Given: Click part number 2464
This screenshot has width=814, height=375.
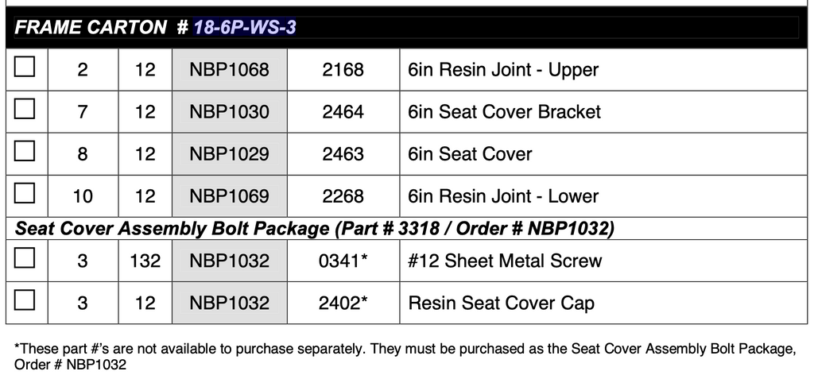Looking at the screenshot, I should tap(343, 112).
